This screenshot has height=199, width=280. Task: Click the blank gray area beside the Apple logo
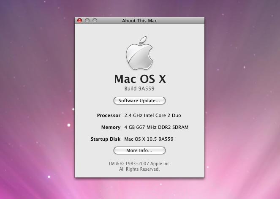tap(97, 55)
